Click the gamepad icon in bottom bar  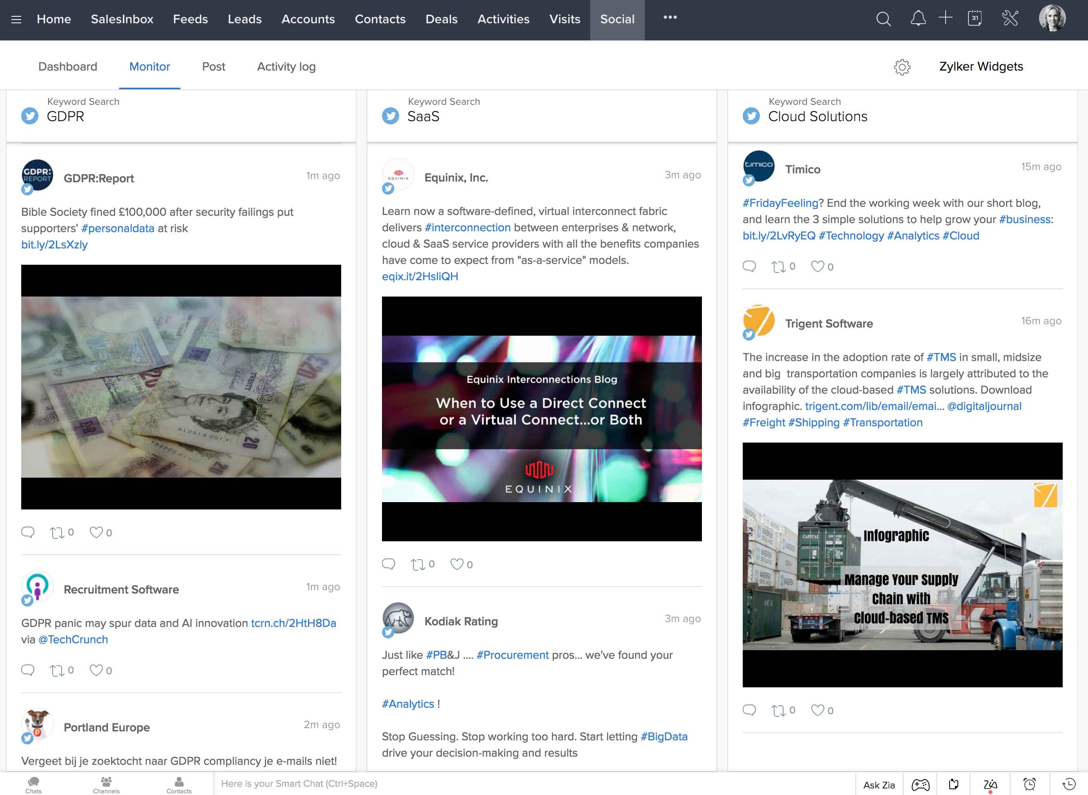[920, 784]
